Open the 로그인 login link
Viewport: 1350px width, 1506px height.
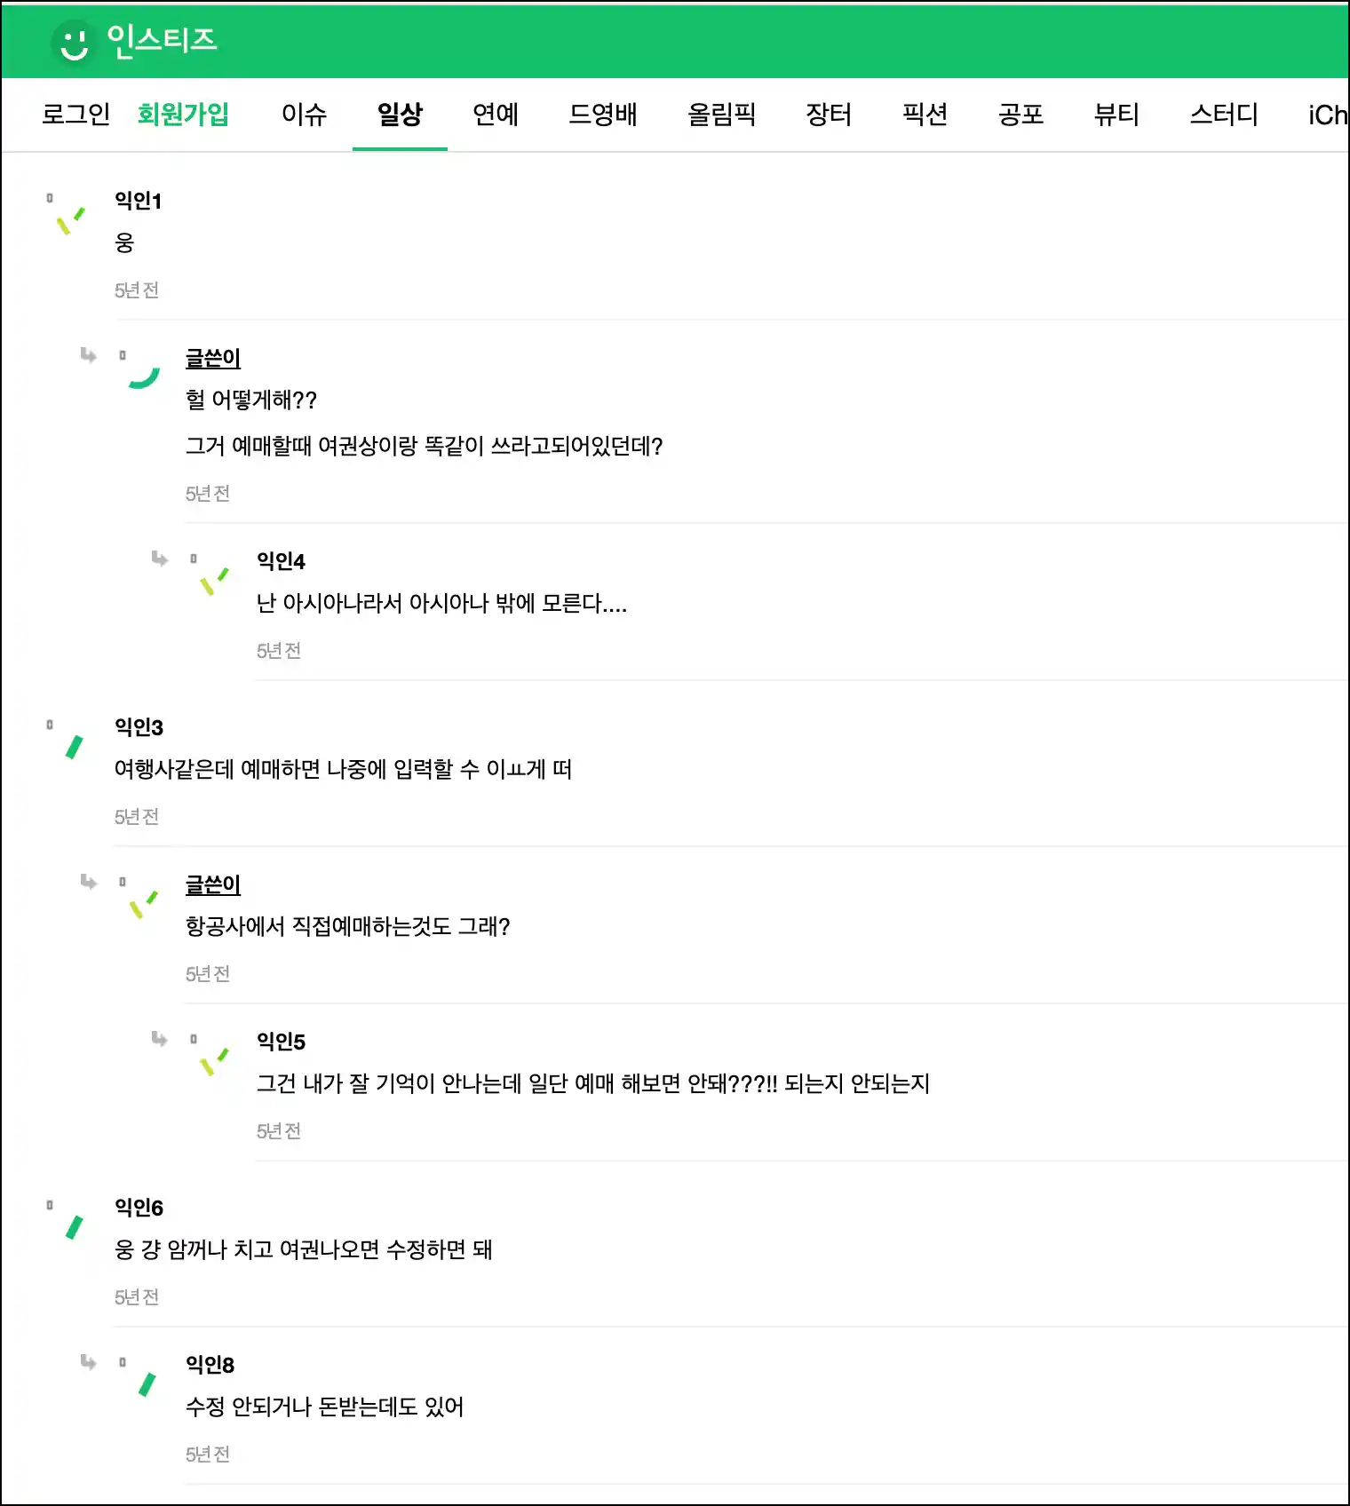click(76, 115)
